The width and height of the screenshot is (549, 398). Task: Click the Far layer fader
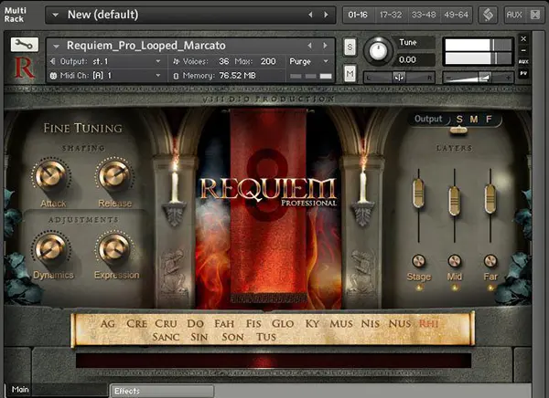pos(490,198)
